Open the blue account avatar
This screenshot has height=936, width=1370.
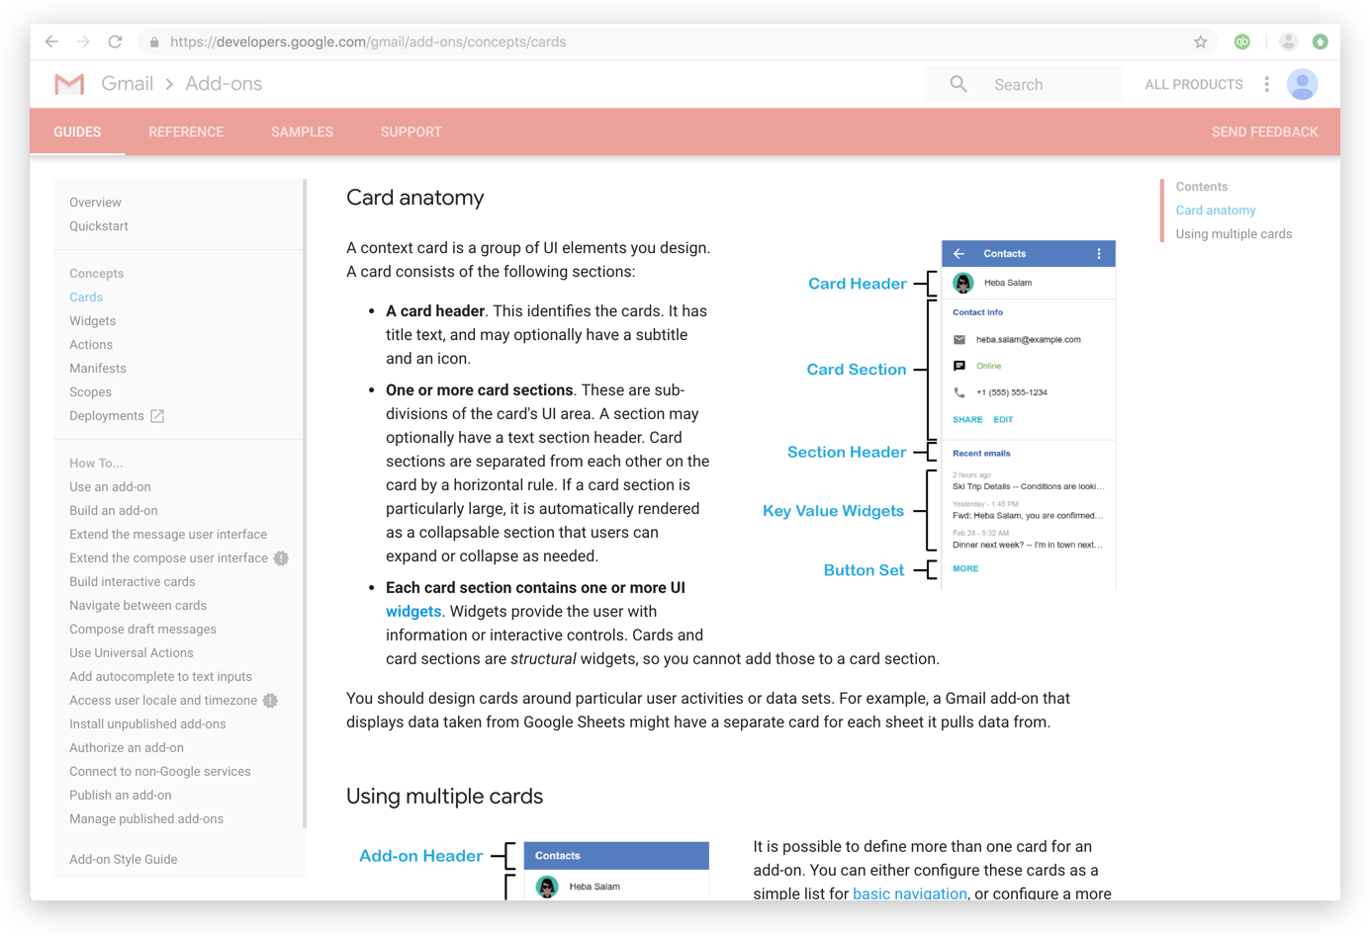1302,84
